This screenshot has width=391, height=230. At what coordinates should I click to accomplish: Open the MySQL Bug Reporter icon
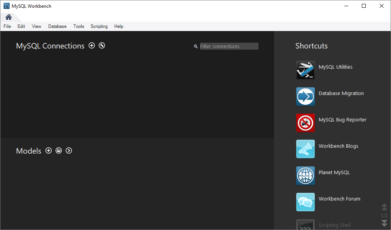[305, 123]
